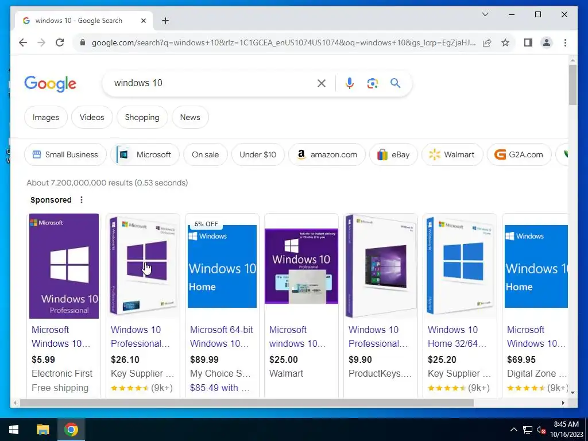Open the $26.10 Windows 10 Professional box image
This screenshot has width=588, height=441.
click(x=143, y=266)
